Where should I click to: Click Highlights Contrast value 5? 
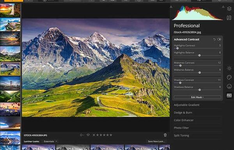point(220,46)
